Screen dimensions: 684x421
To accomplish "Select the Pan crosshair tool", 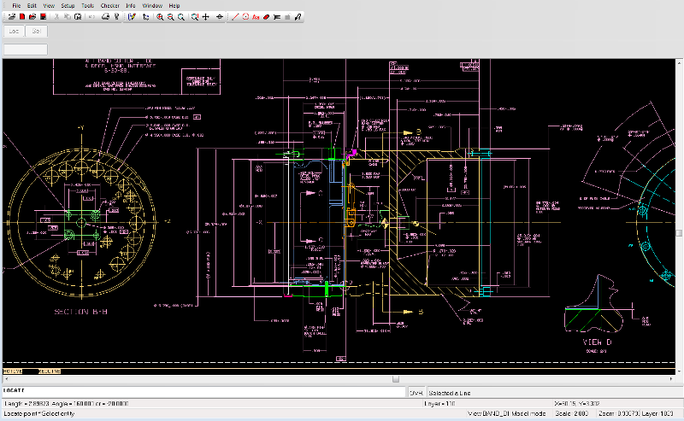I will click(206, 16).
